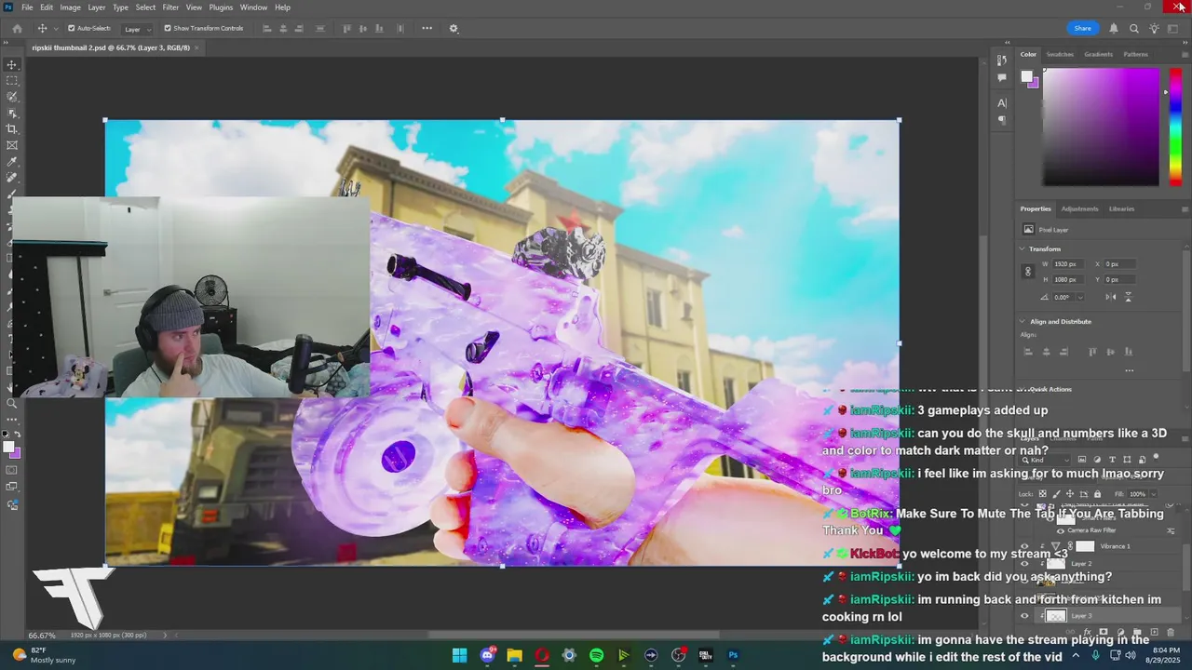
Task: Open Spotify from the taskbar
Action: 596,655
